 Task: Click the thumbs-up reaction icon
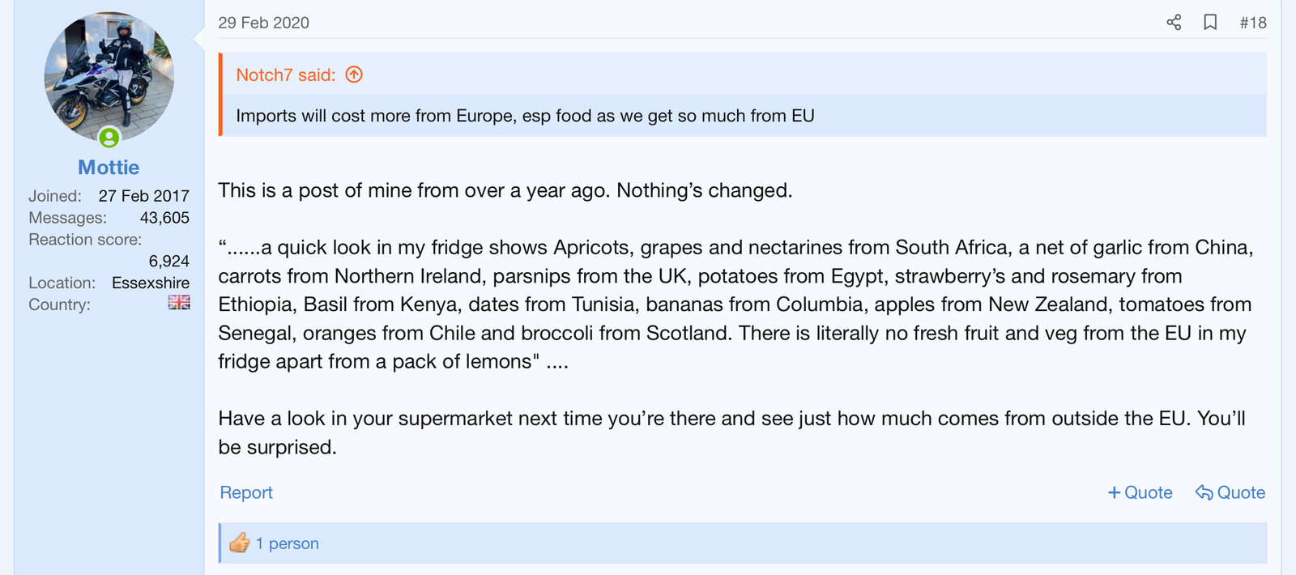click(239, 543)
